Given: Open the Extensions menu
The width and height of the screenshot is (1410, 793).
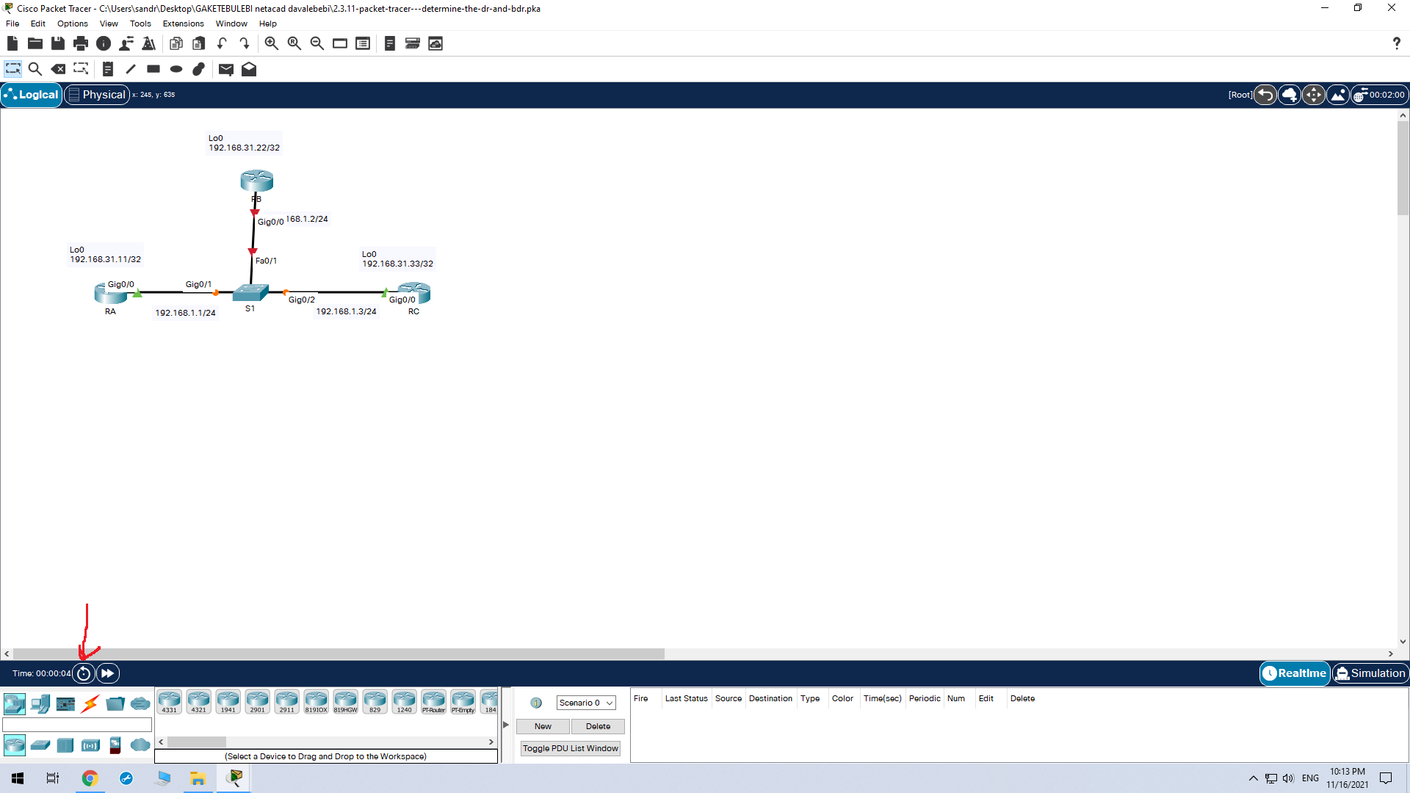Looking at the screenshot, I should coord(183,23).
